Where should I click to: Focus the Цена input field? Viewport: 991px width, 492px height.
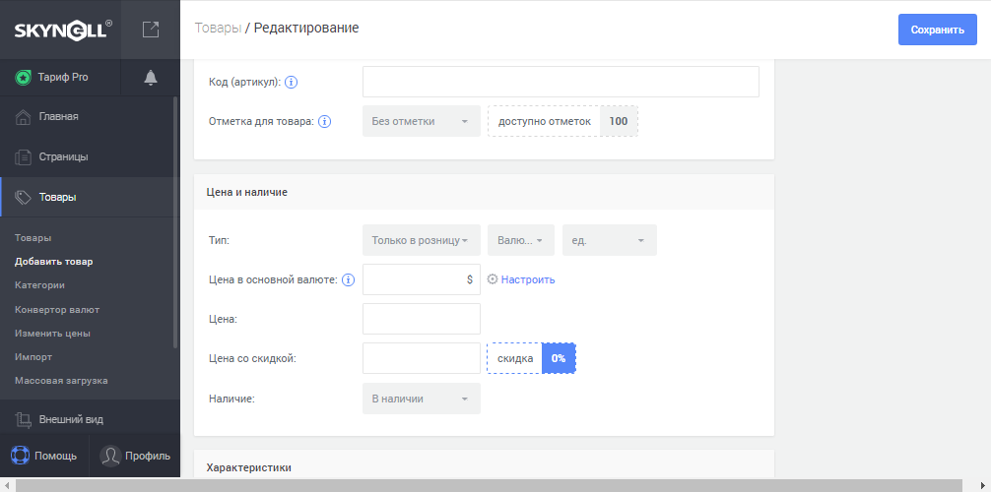[x=422, y=319]
